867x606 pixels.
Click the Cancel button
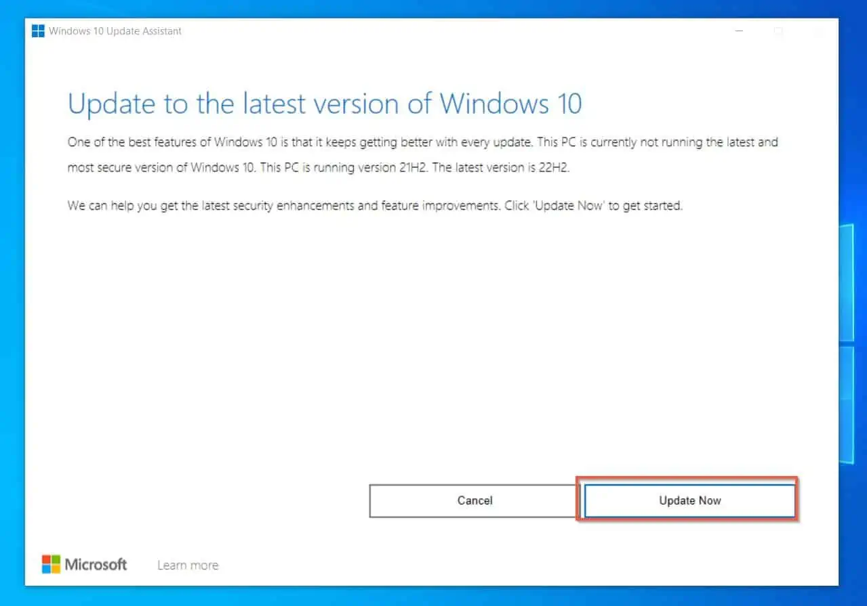point(475,500)
